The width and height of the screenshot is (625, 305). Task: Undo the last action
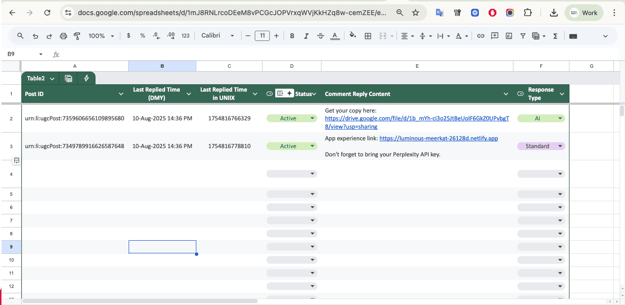[x=35, y=36]
